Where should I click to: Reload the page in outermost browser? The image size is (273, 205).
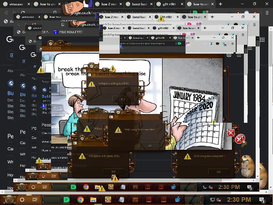23,13
